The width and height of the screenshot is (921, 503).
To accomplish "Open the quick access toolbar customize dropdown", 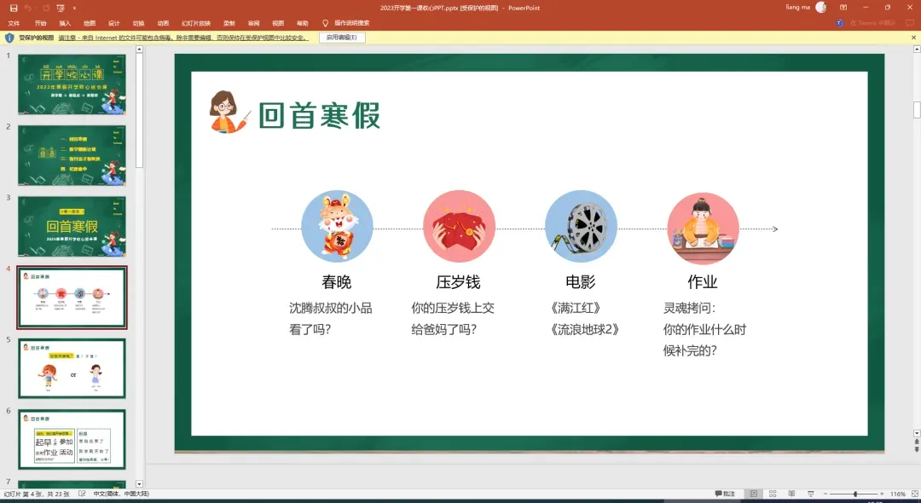I will pos(74,9).
